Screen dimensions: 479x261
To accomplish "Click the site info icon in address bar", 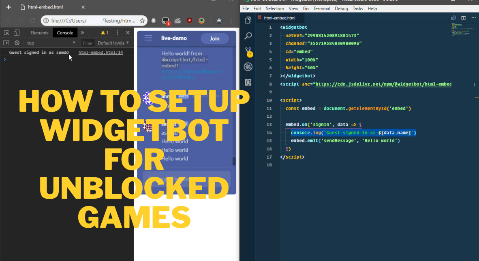I will 46,21.
